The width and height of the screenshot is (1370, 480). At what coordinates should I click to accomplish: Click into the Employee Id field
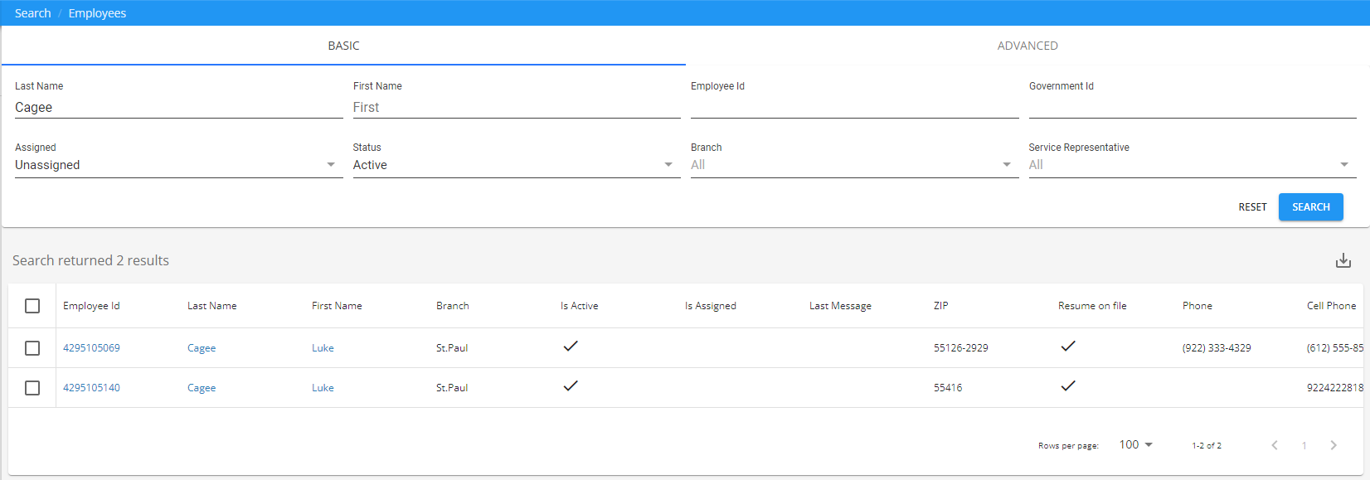854,107
